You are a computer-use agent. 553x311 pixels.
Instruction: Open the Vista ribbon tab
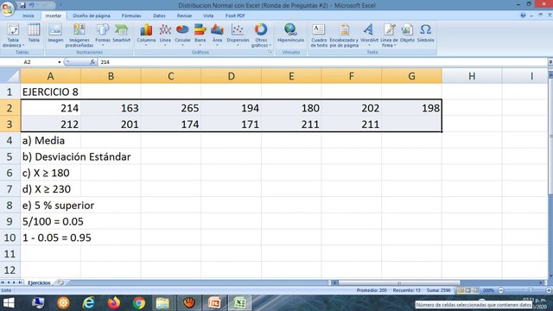pyautogui.click(x=208, y=16)
